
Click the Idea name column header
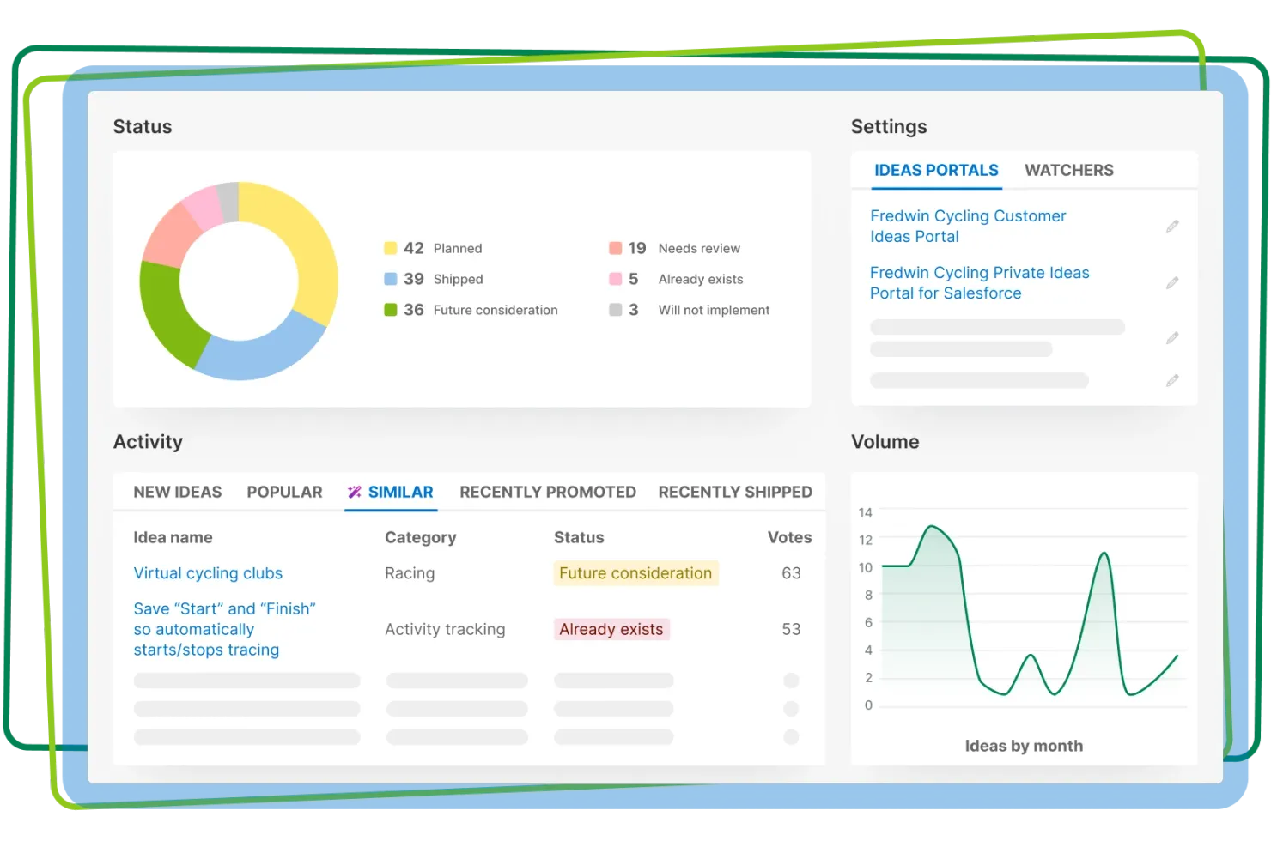point(173,537)
